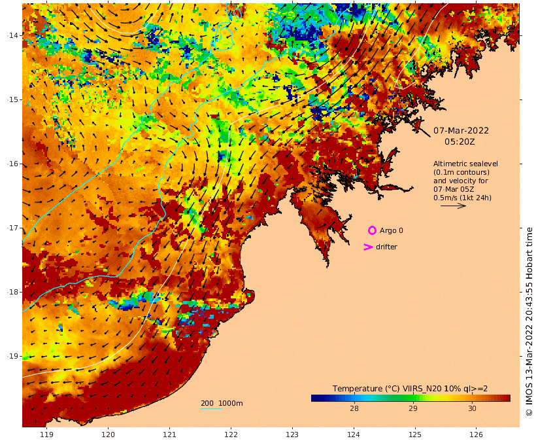Click the "drifter" legend label
This screenshot has height=445, width=536.
[386, 247]
